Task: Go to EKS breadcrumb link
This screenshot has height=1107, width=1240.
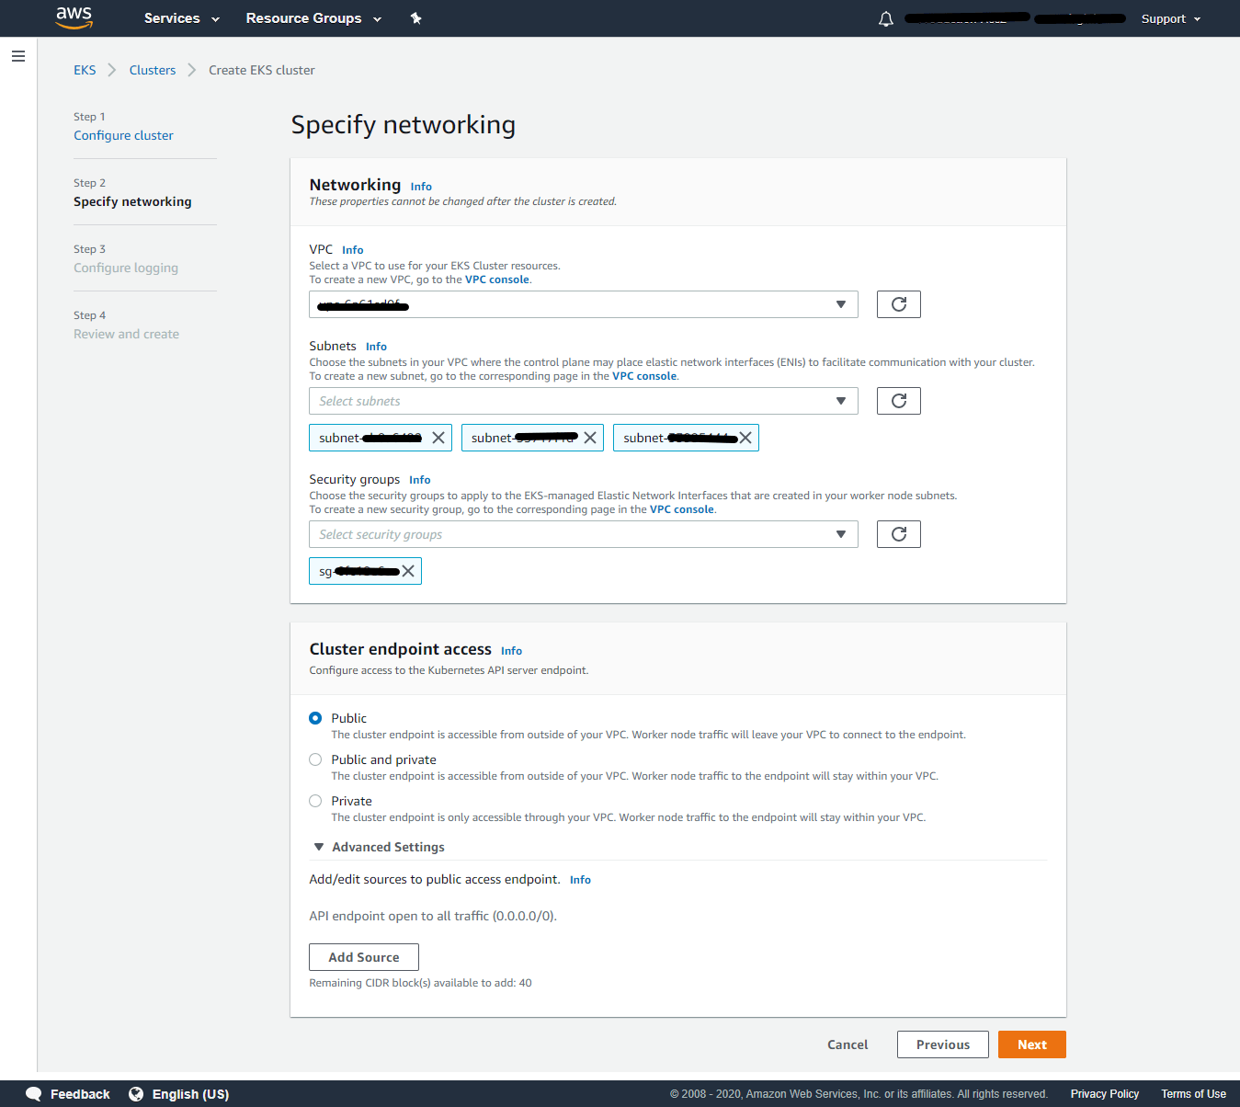Action: 85,70
